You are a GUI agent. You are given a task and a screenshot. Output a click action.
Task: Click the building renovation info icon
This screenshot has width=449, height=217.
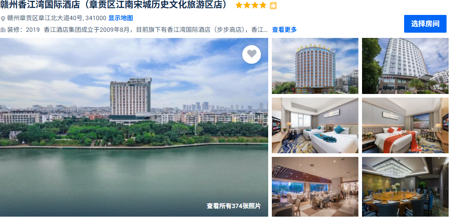coord(3,29)
